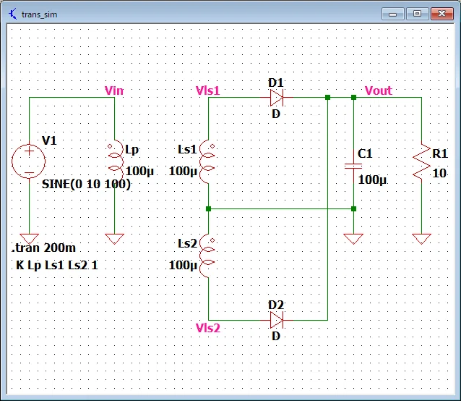This screenshot has width=461, height=401.
Task: Click the Lp primary inductor symbol
Action: [x=116, y=161]
